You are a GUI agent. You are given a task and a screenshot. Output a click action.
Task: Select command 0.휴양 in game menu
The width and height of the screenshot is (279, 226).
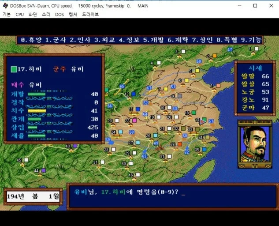[x=31, y=40]
